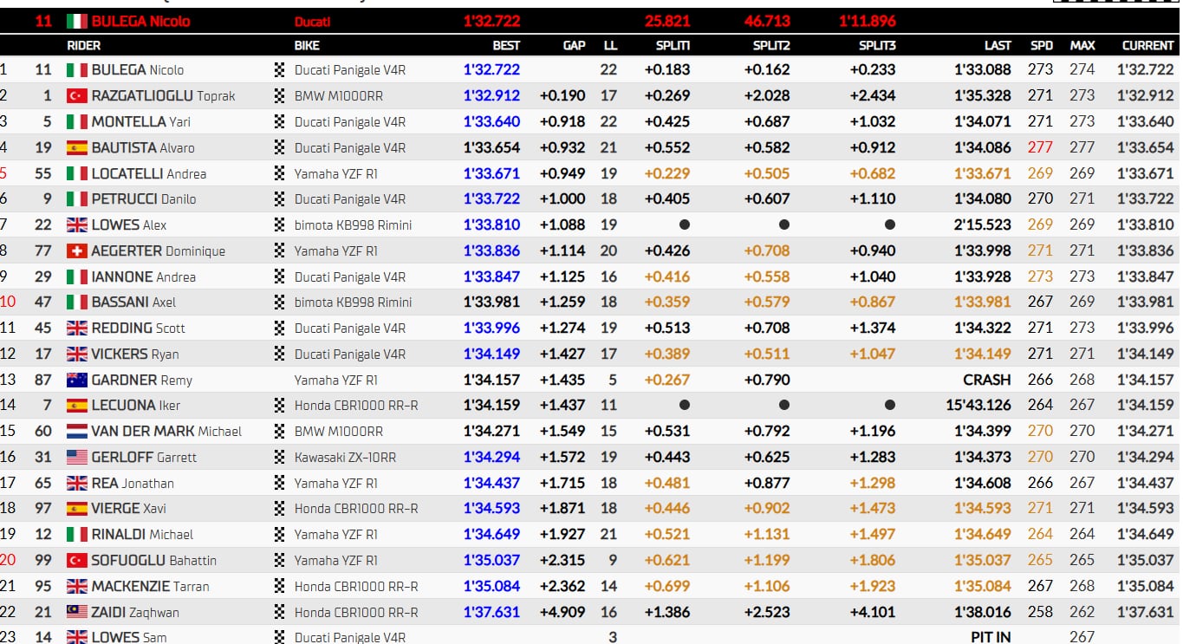The height and width of the screenshot is (644, 1183).
Task: Click the MAX column header
Action: 1082,45
